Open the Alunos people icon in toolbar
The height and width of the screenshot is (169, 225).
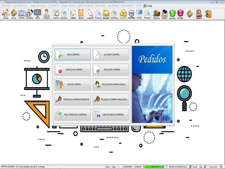click(6, 14)
